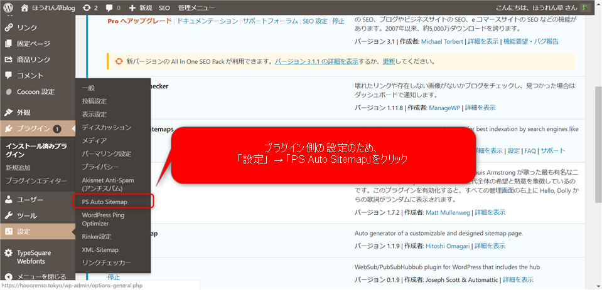Image resolution: width=602 pixels, height=290 pixels.
Task: Select 新規追加 under プラグイン
Action: click(x=18, y=168)
